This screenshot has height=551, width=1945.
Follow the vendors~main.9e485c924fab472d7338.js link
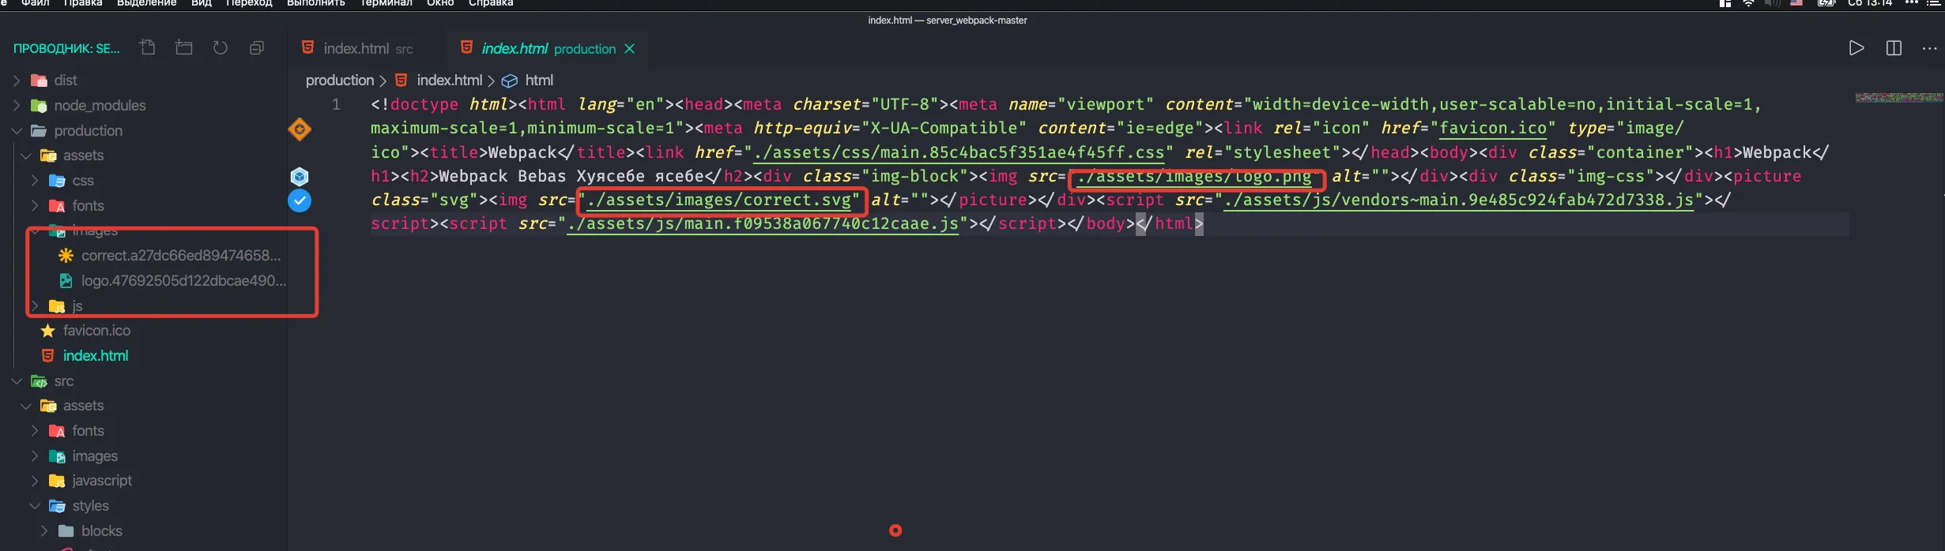1458,201
